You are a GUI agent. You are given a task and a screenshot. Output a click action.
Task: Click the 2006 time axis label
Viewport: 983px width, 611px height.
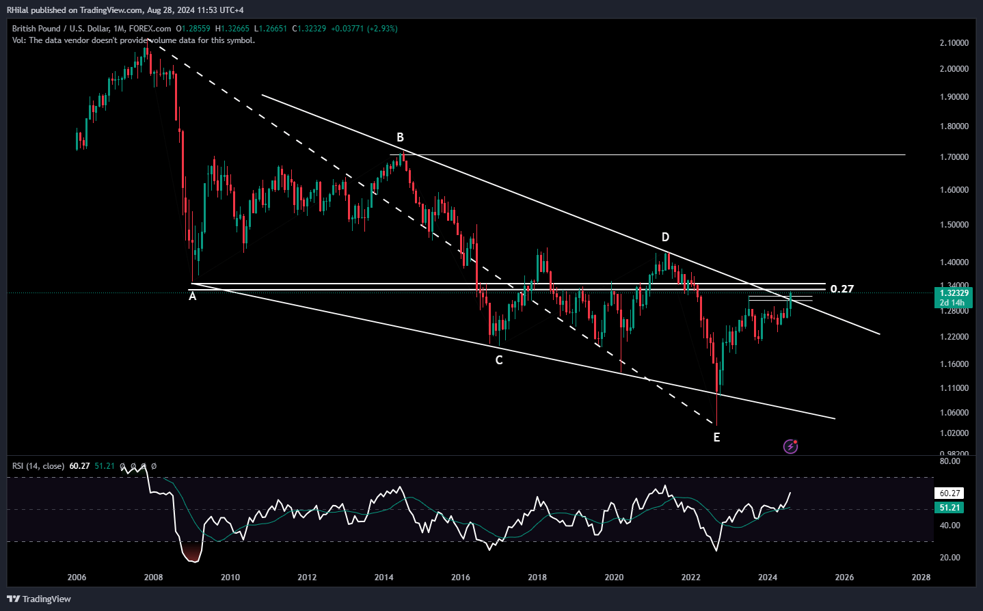click(77, 578)
